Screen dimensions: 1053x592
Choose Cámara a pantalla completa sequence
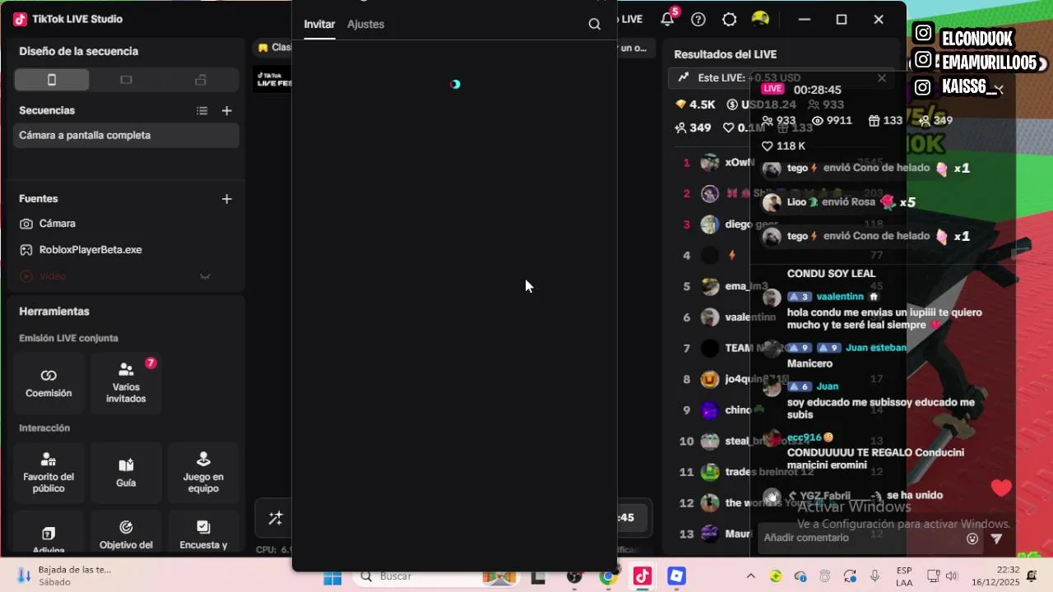pos(126,136)
